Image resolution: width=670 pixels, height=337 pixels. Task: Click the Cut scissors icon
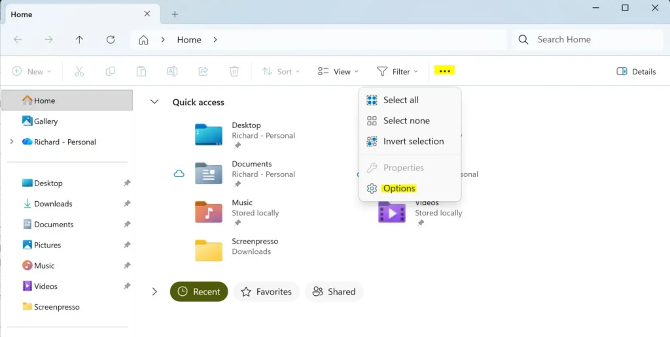coord(79,71)
